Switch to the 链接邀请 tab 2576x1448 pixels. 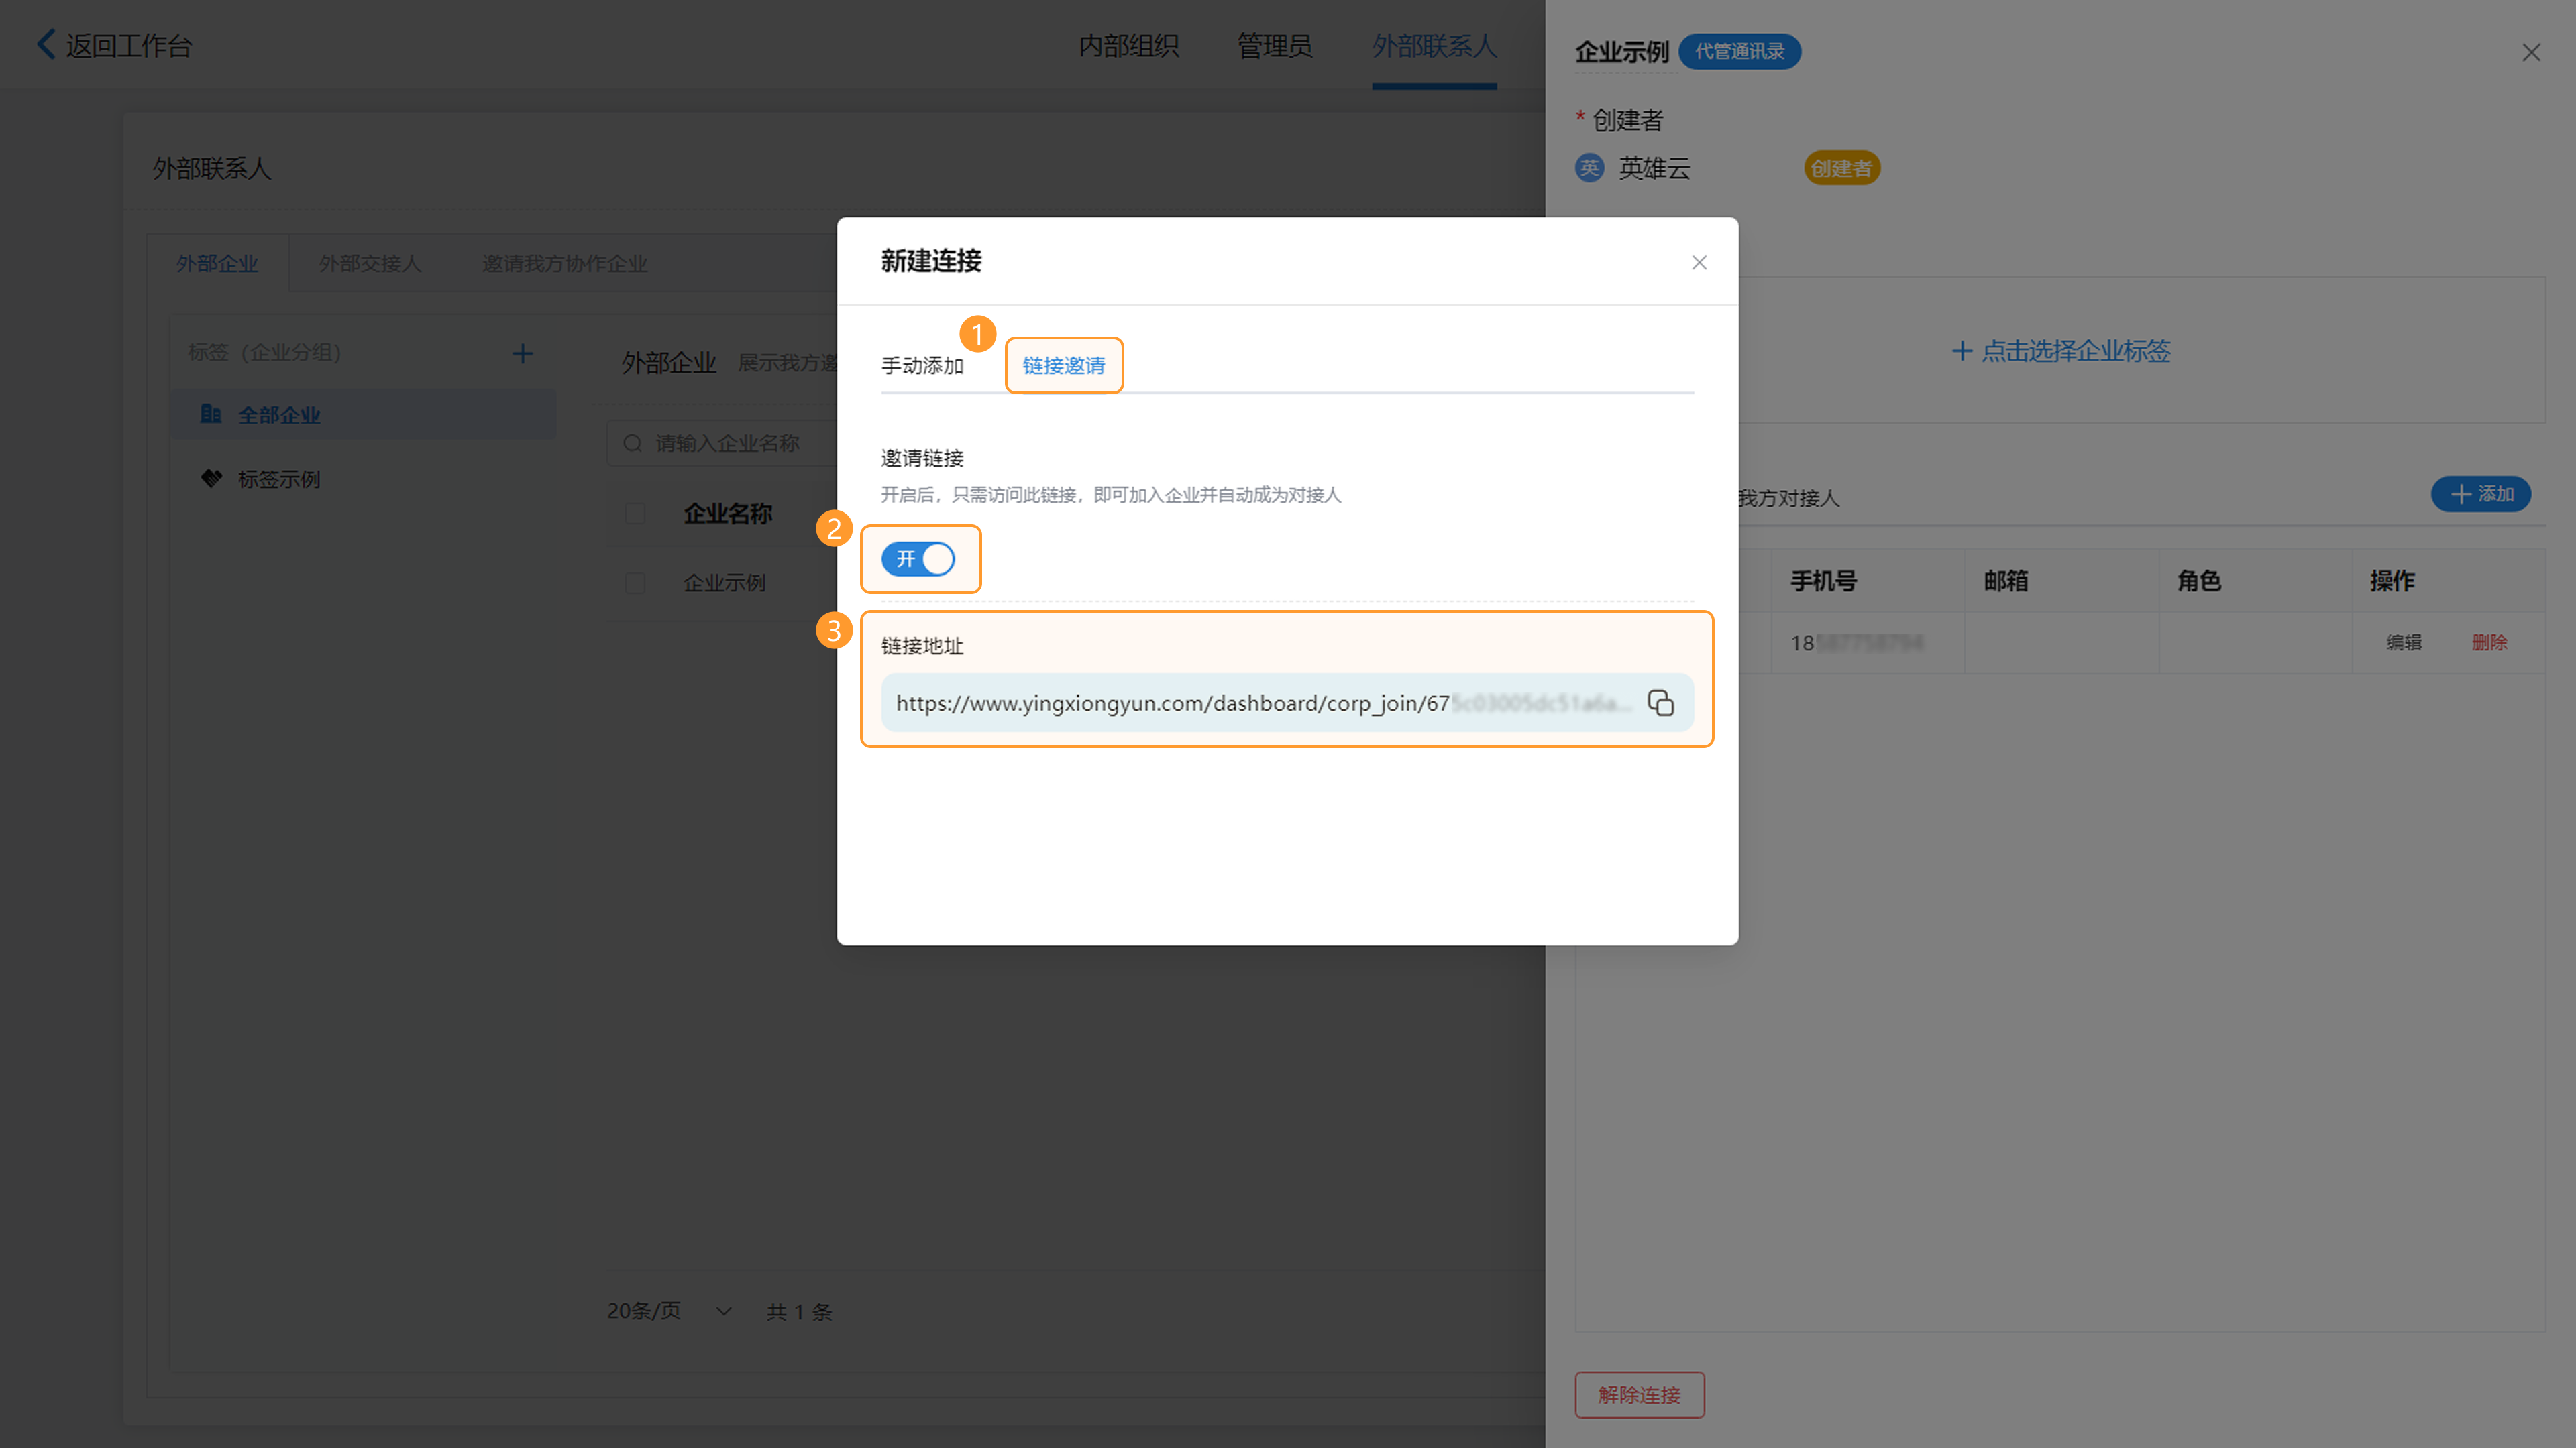point(1063,366)
